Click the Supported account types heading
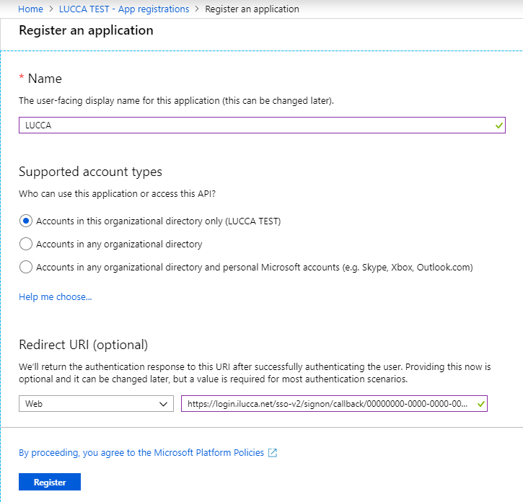 [x=90, y=172]
